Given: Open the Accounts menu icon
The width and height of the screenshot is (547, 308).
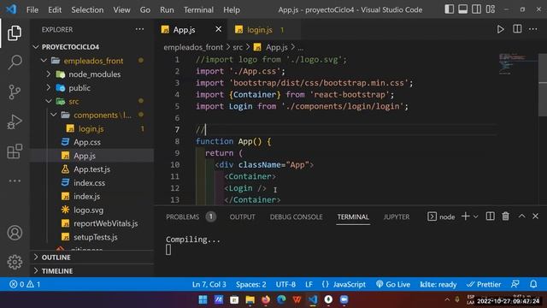Looking at the screenshot, I should click(15, 233).
